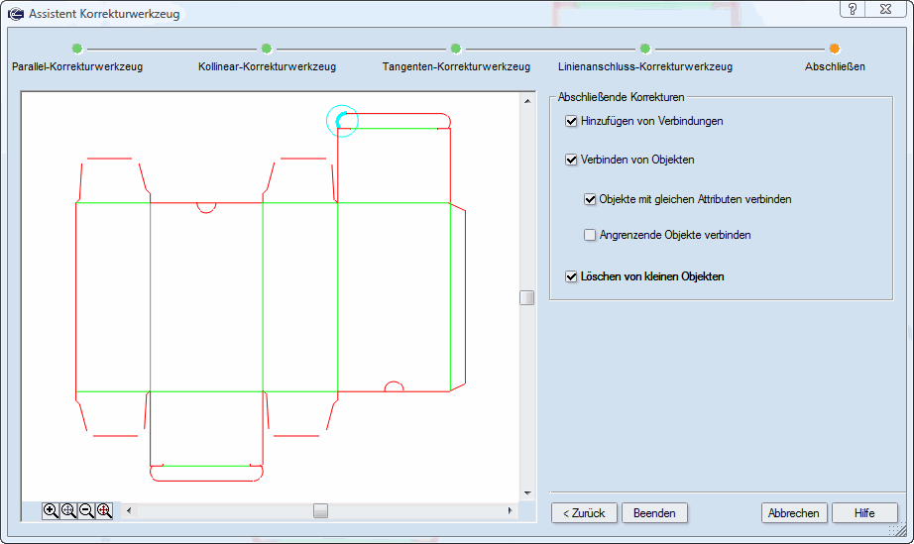Open the Hilfe button
The image size is (914, 544).
click(x=864, y=513)
